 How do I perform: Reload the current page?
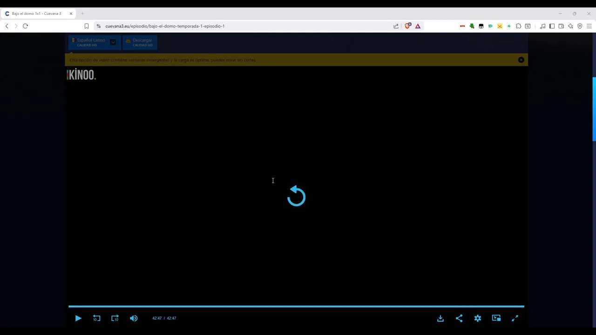coord(25,26)
